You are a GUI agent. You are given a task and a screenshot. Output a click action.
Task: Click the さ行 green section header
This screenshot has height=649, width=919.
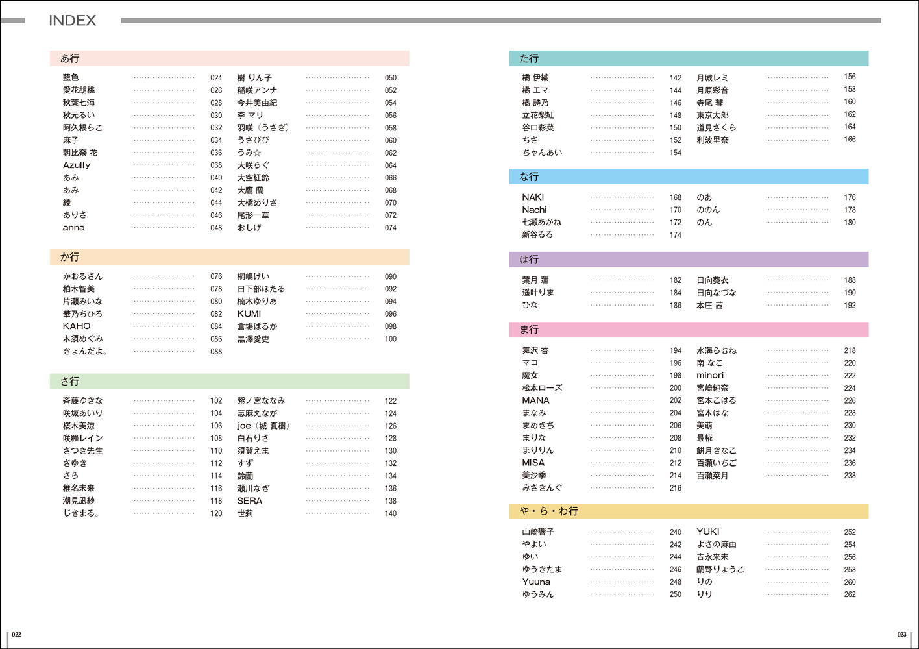70,382
